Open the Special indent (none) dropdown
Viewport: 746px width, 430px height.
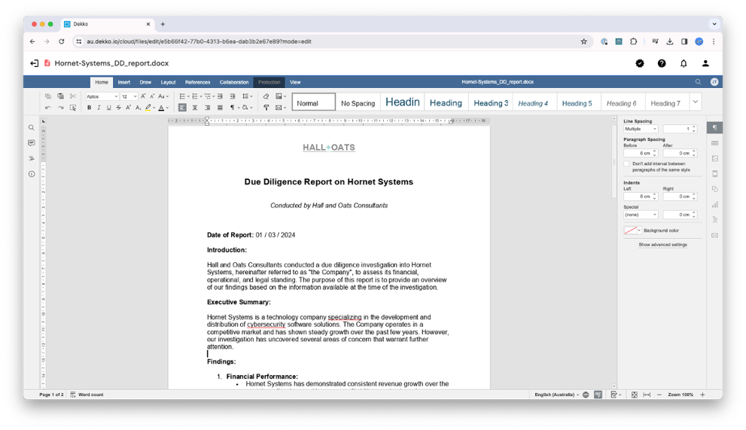(x=641, y=215)
